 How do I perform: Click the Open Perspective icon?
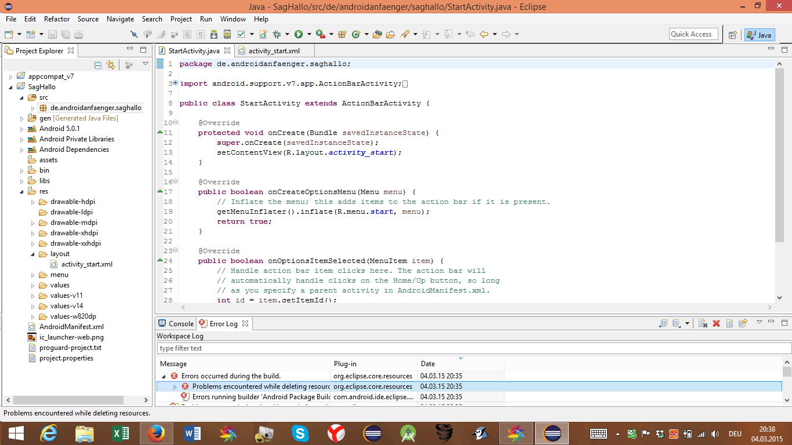[732, 34]
